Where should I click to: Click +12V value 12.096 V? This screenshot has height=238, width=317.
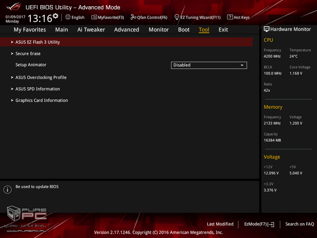(271, 173)
